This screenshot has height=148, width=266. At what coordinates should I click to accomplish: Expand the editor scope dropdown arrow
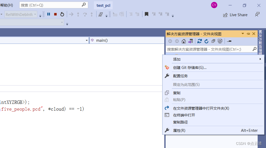pyautogui.click(x=87, y=40)
